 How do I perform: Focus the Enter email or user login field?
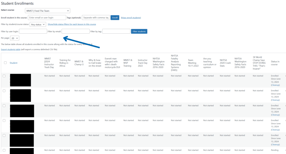[47, 18]
